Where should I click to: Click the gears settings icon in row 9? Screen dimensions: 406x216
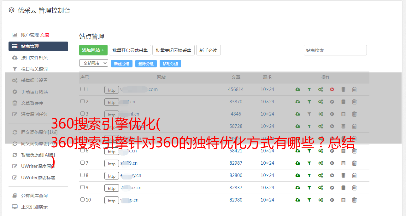point(321,188)
